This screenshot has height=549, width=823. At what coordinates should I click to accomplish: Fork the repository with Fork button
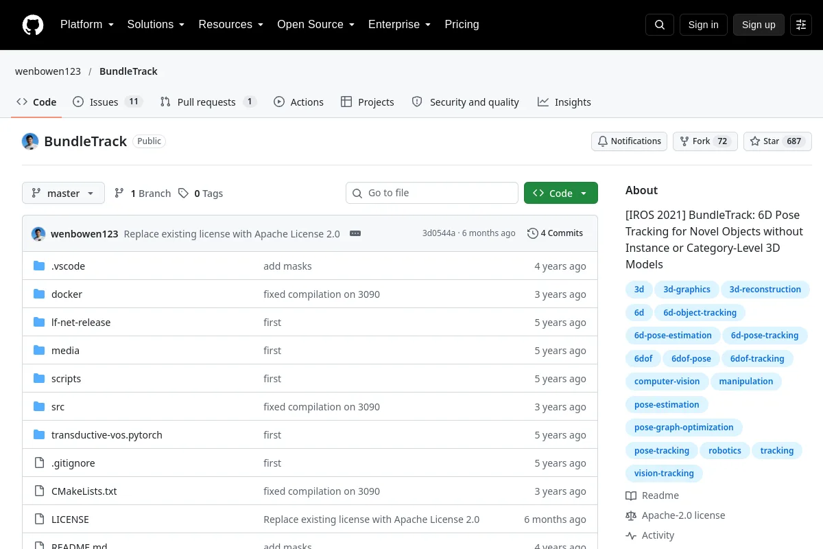pyautogui.click(x=706, y=141)
